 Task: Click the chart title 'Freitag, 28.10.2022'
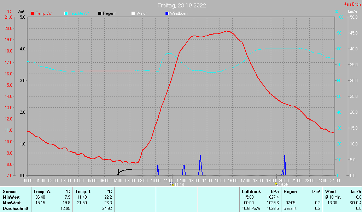(x=182, y=5)
